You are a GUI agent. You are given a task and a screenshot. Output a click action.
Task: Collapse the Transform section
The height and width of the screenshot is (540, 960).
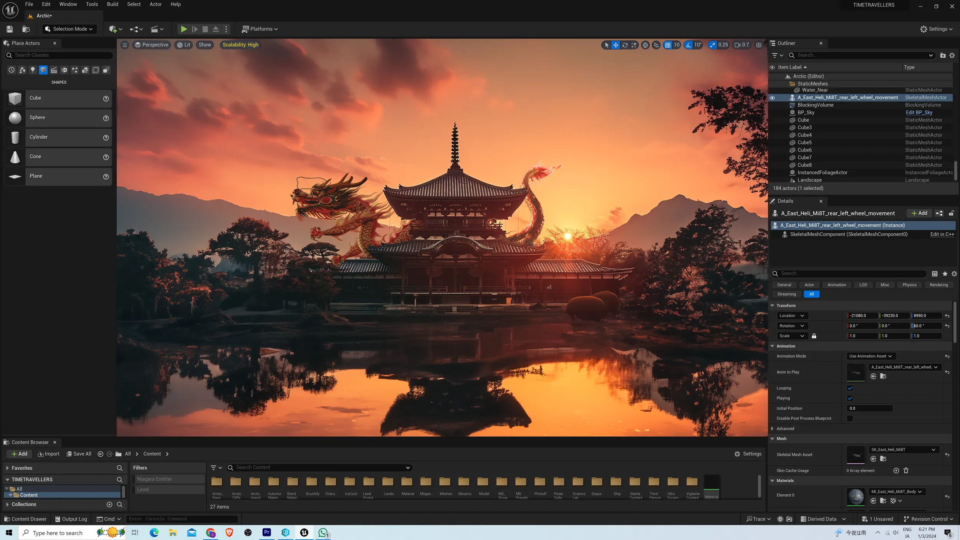click(772, 306)
